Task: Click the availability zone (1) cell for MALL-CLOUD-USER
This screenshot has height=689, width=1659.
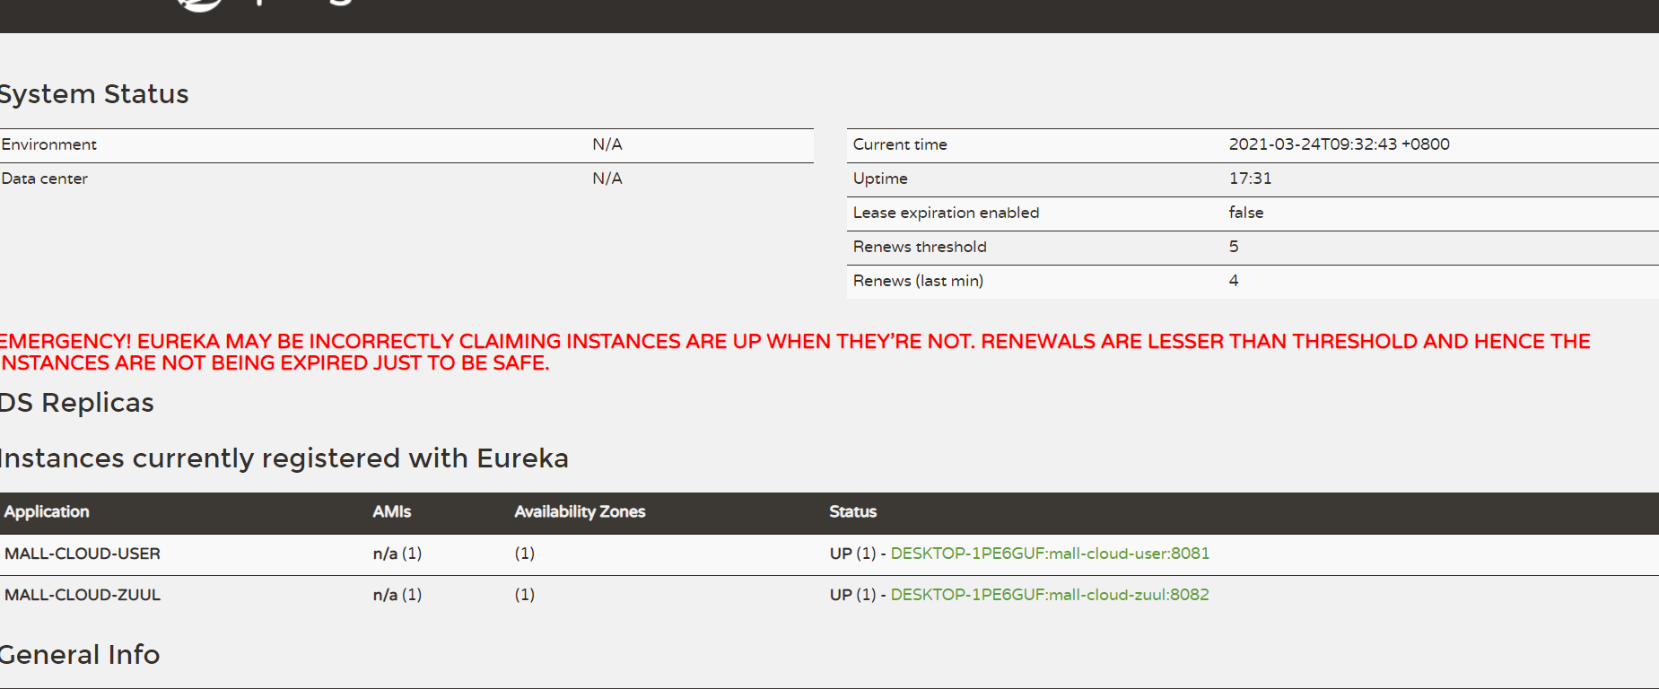Action: (x=525, y=554)
